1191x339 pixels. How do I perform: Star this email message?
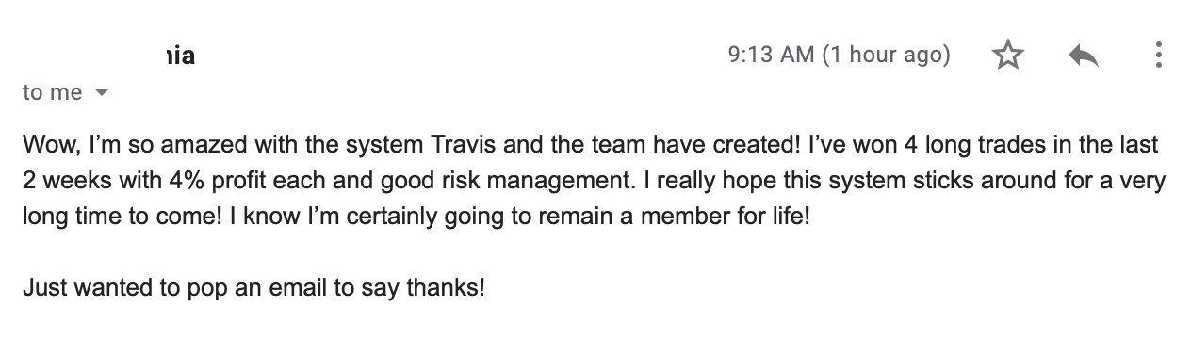pyautogui.click(x=1008, y=56)
